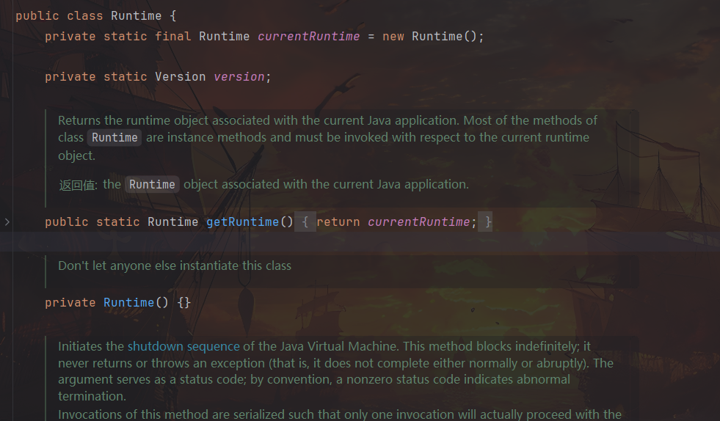Screen dimensions: 720x421
Task: Click the Version type in the field declaration
Action: point(180,76)
